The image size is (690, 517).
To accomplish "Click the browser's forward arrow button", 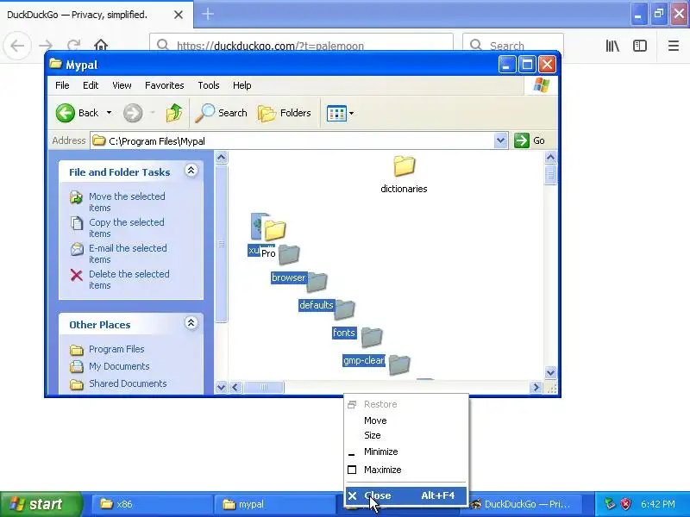I will coord(46,46).
